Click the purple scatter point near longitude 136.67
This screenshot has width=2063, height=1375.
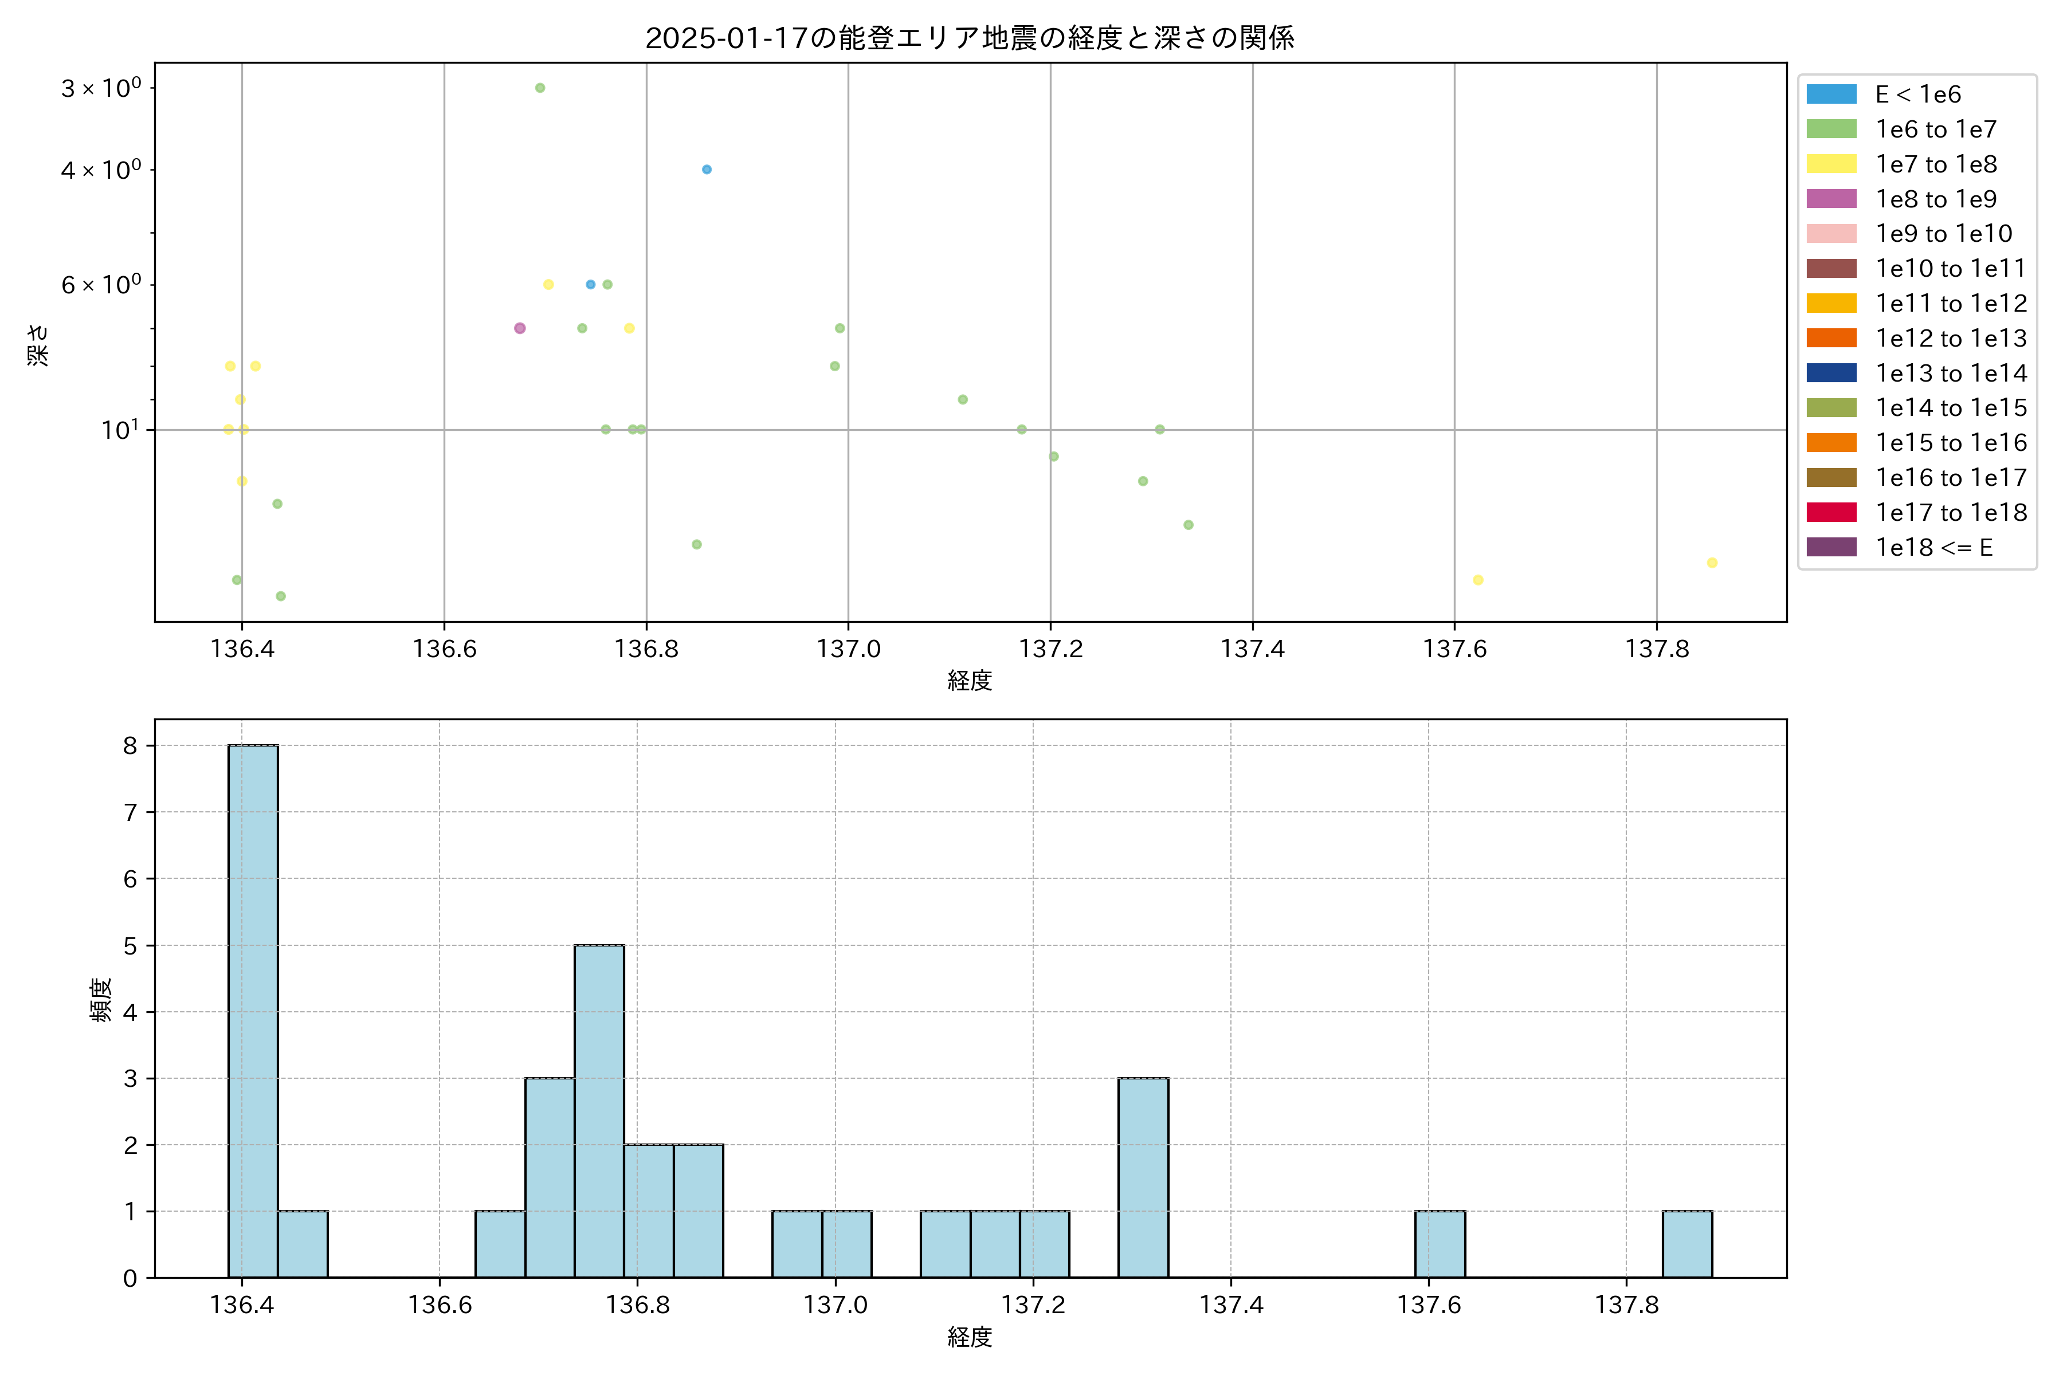pos(519,328)
